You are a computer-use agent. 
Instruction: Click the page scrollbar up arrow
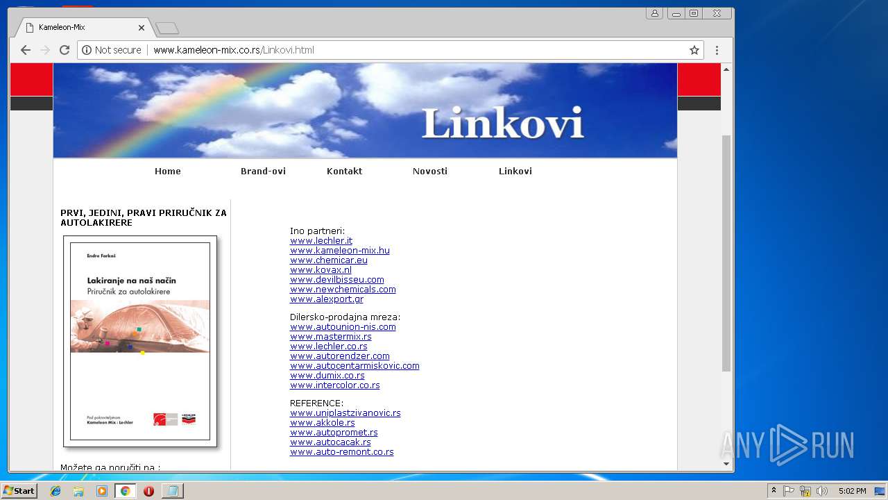[x=726, y=69]
